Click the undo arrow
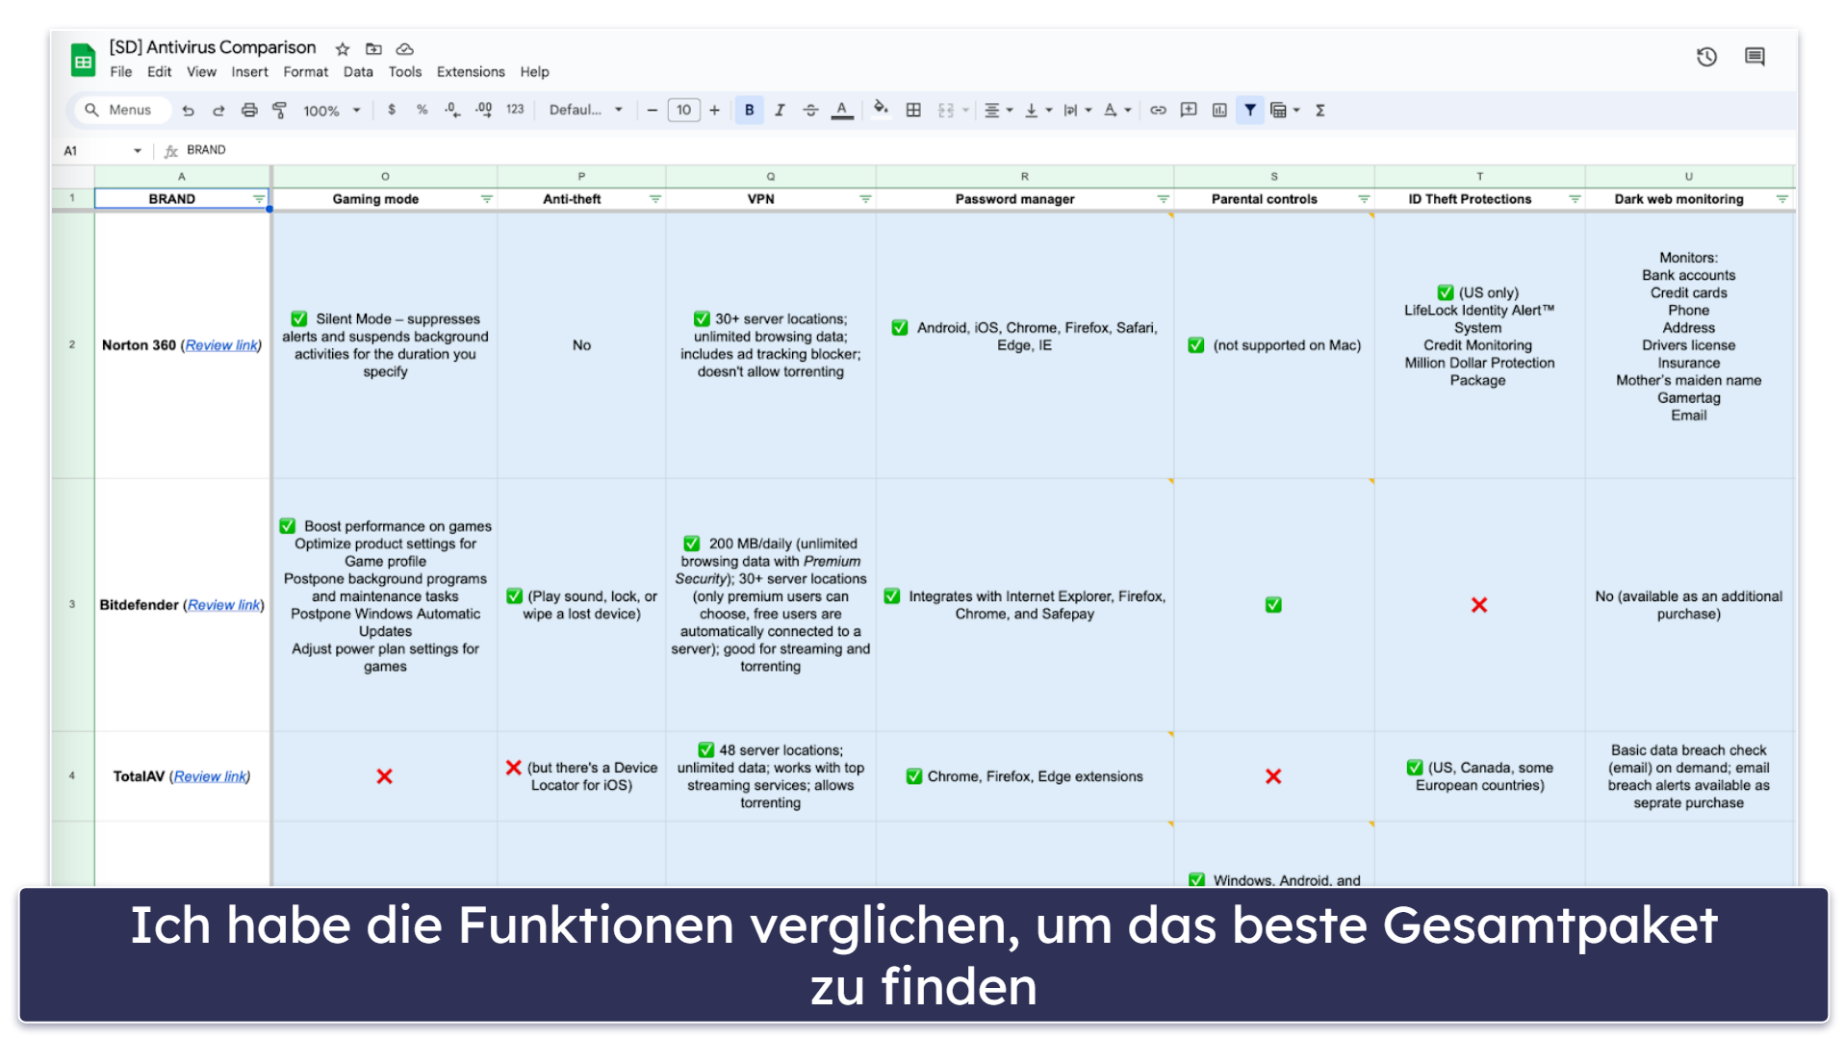This screenshot has width=1844, height=1038. click(x=189, y=111)
